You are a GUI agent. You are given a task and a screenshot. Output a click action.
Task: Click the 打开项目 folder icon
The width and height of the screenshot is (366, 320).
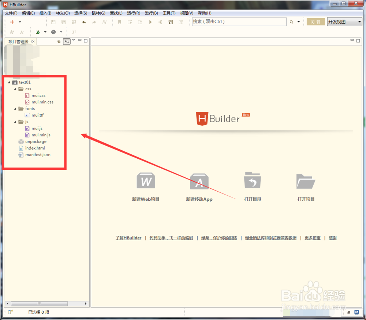pyautogui.click(x=306, y=181)
